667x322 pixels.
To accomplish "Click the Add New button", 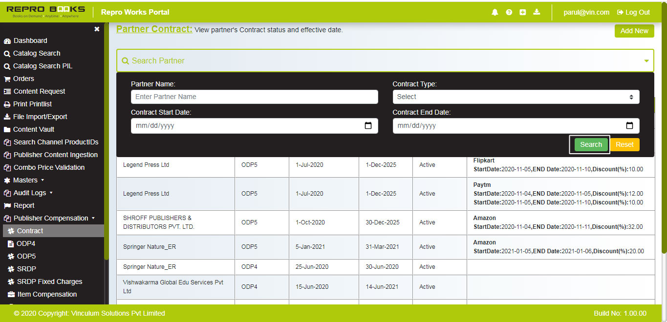I will (634, 31).
